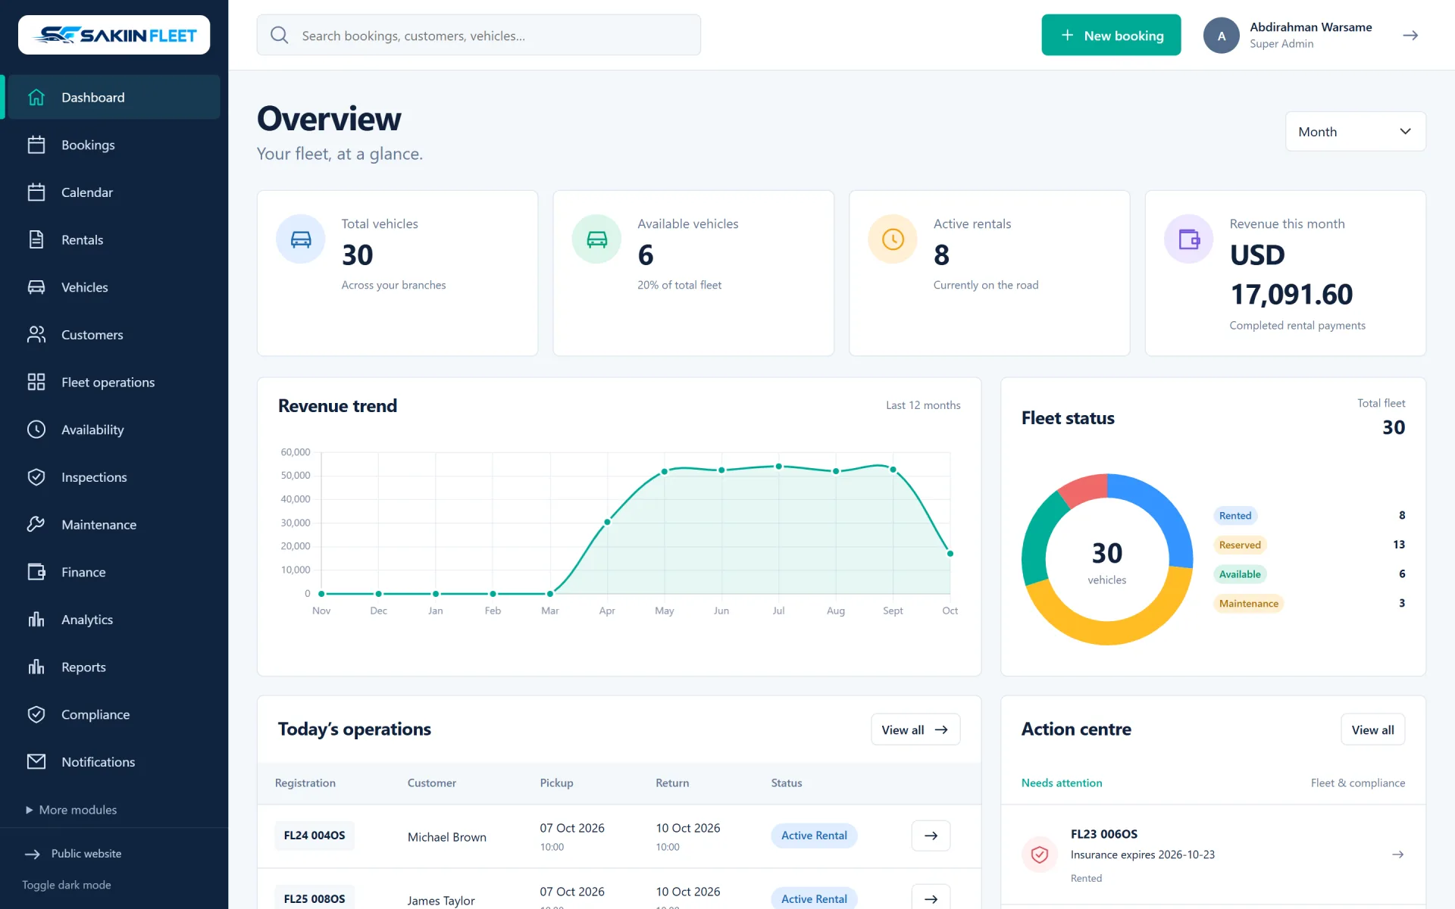
Task: Click the user avatar with letter A
Action: (1222, 36)
